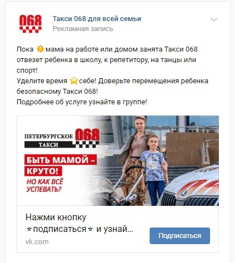Open the "Нажми кнопку подписаться" snippet title

click(79, 223)
